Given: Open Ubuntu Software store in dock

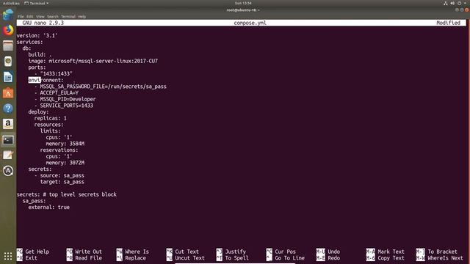Looking at the screenshot, I should pyautogui.click(x=8, y=93).
